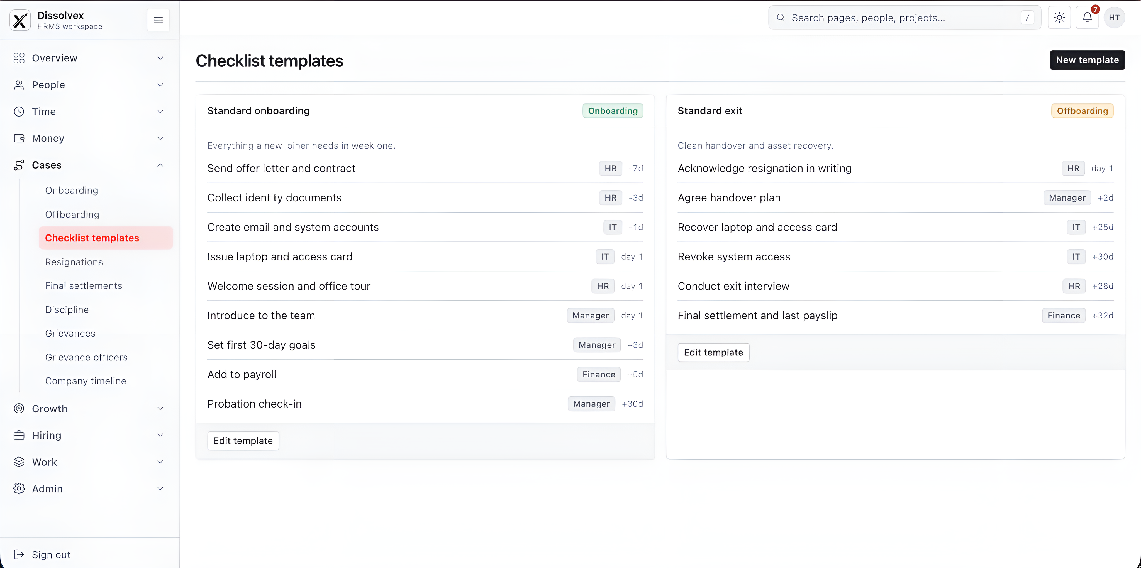The width and height of the screenshot is (1141, 568).
Task: Click 'Agree handover plan' item
Action: [x=895, y=198]
